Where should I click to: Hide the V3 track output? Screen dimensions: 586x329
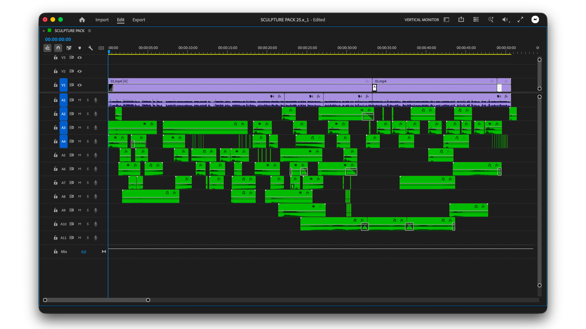80,58
